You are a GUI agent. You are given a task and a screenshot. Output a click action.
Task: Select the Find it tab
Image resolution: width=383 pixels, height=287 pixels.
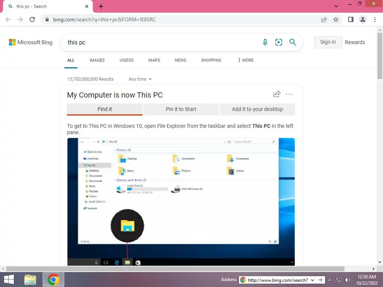click(x=105, y=109)
